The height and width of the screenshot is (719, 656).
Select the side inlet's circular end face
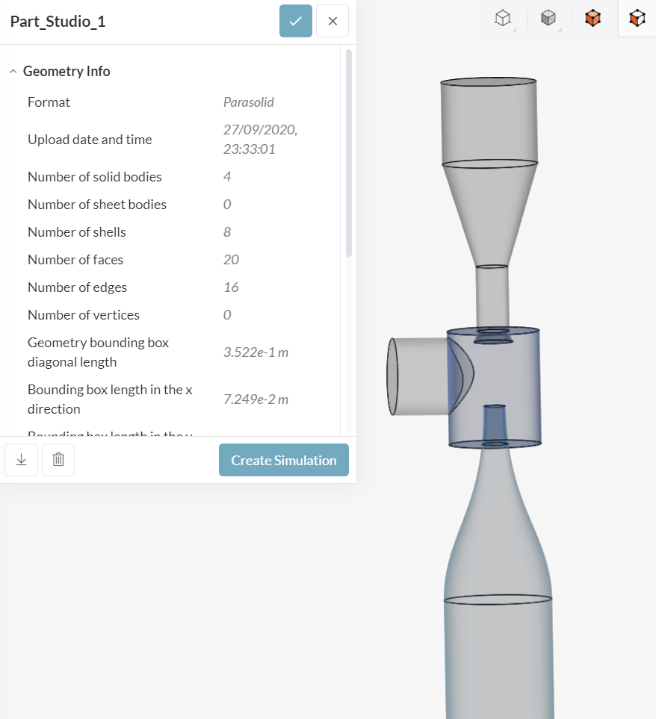392,377
